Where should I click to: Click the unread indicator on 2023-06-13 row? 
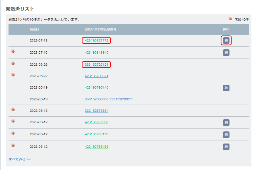(13, 110)
